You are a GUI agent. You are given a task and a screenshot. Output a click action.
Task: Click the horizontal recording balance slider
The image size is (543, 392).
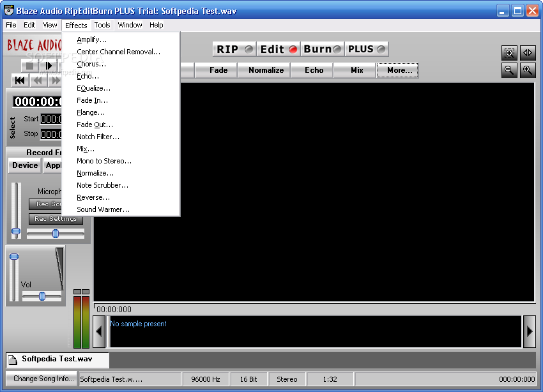(56, 234)
